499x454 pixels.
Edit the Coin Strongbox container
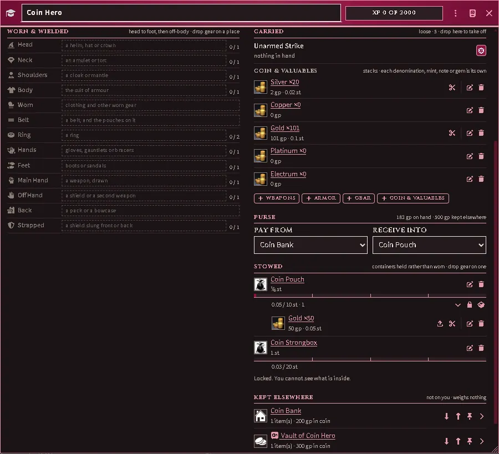[x=470, y=348]
